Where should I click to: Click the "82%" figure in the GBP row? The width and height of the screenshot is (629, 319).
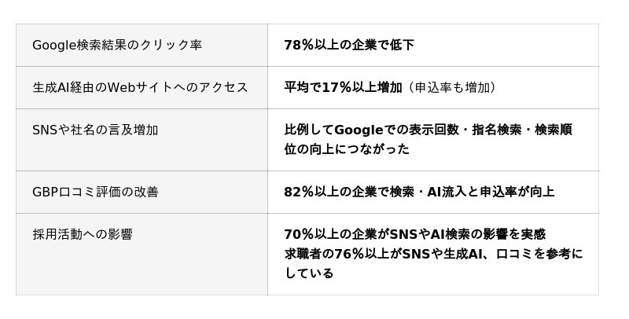[299, 192]
